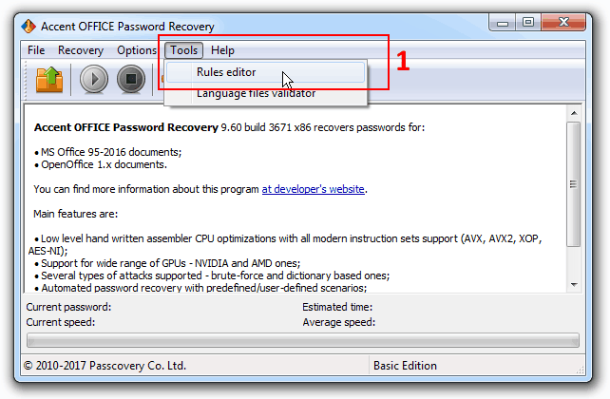The height and width of the screenshot is (399, 610).
Task: Click the Open file folder icon
Action: [x=49, y=80]
